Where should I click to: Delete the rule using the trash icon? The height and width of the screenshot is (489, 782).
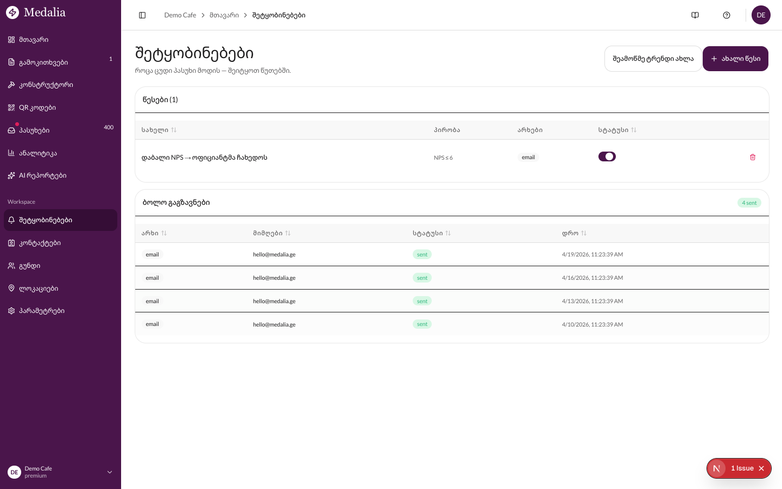(753, 157)
